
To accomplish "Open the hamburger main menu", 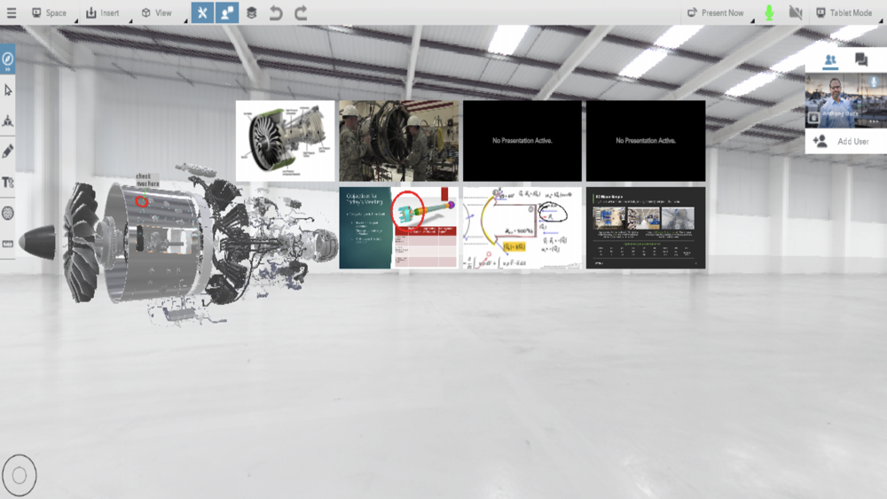I will [x=12, y=12].
